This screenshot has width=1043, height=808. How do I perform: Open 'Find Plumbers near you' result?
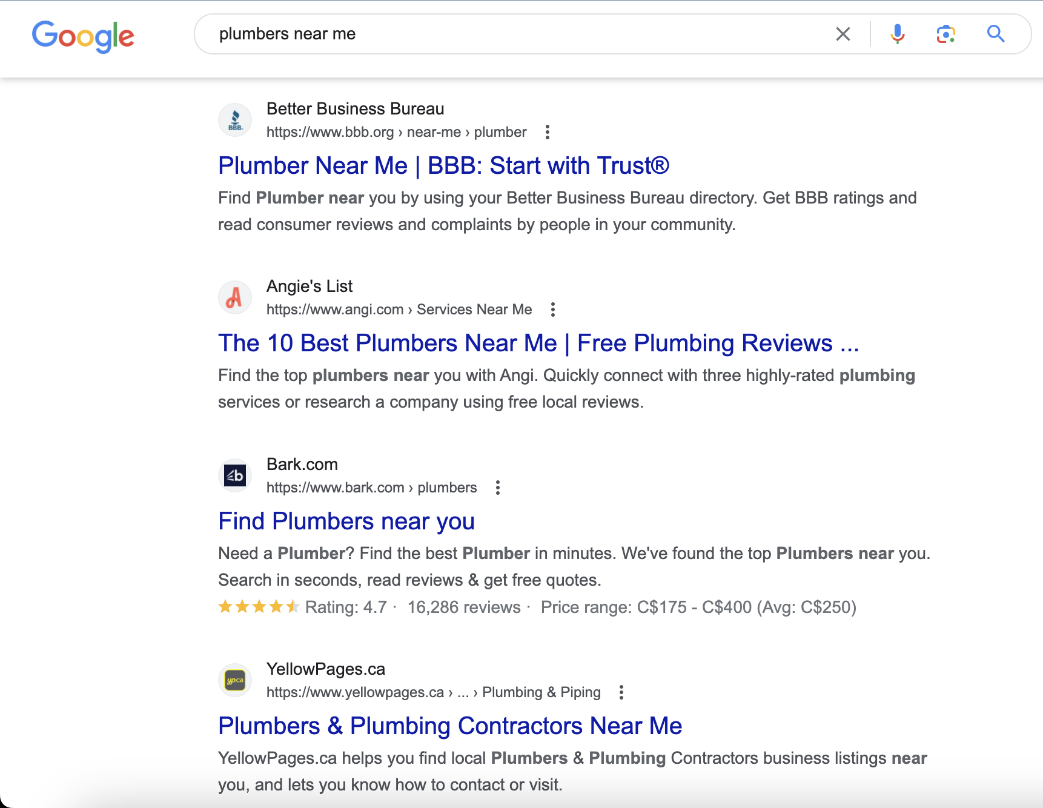click(346, 521)
